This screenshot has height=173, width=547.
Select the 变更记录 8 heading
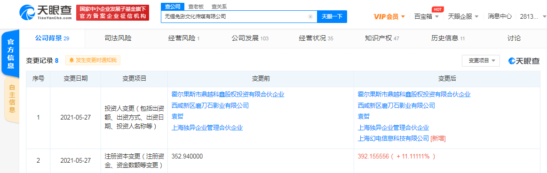click(42, 60)
